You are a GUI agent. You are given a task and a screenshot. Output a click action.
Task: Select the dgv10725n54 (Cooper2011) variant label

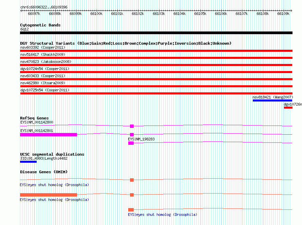pos(44,90)
